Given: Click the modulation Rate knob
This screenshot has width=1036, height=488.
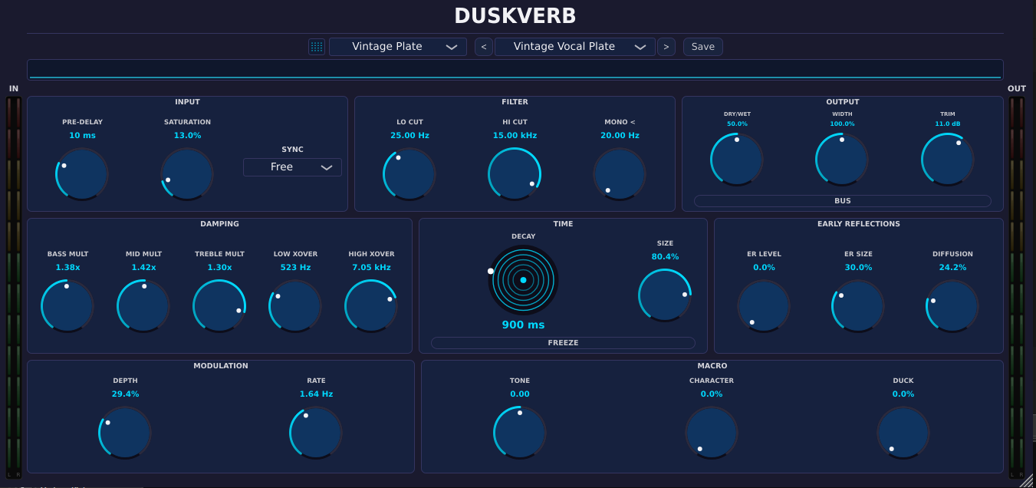Looking at the screenshot, I should (x=316, y=432).
